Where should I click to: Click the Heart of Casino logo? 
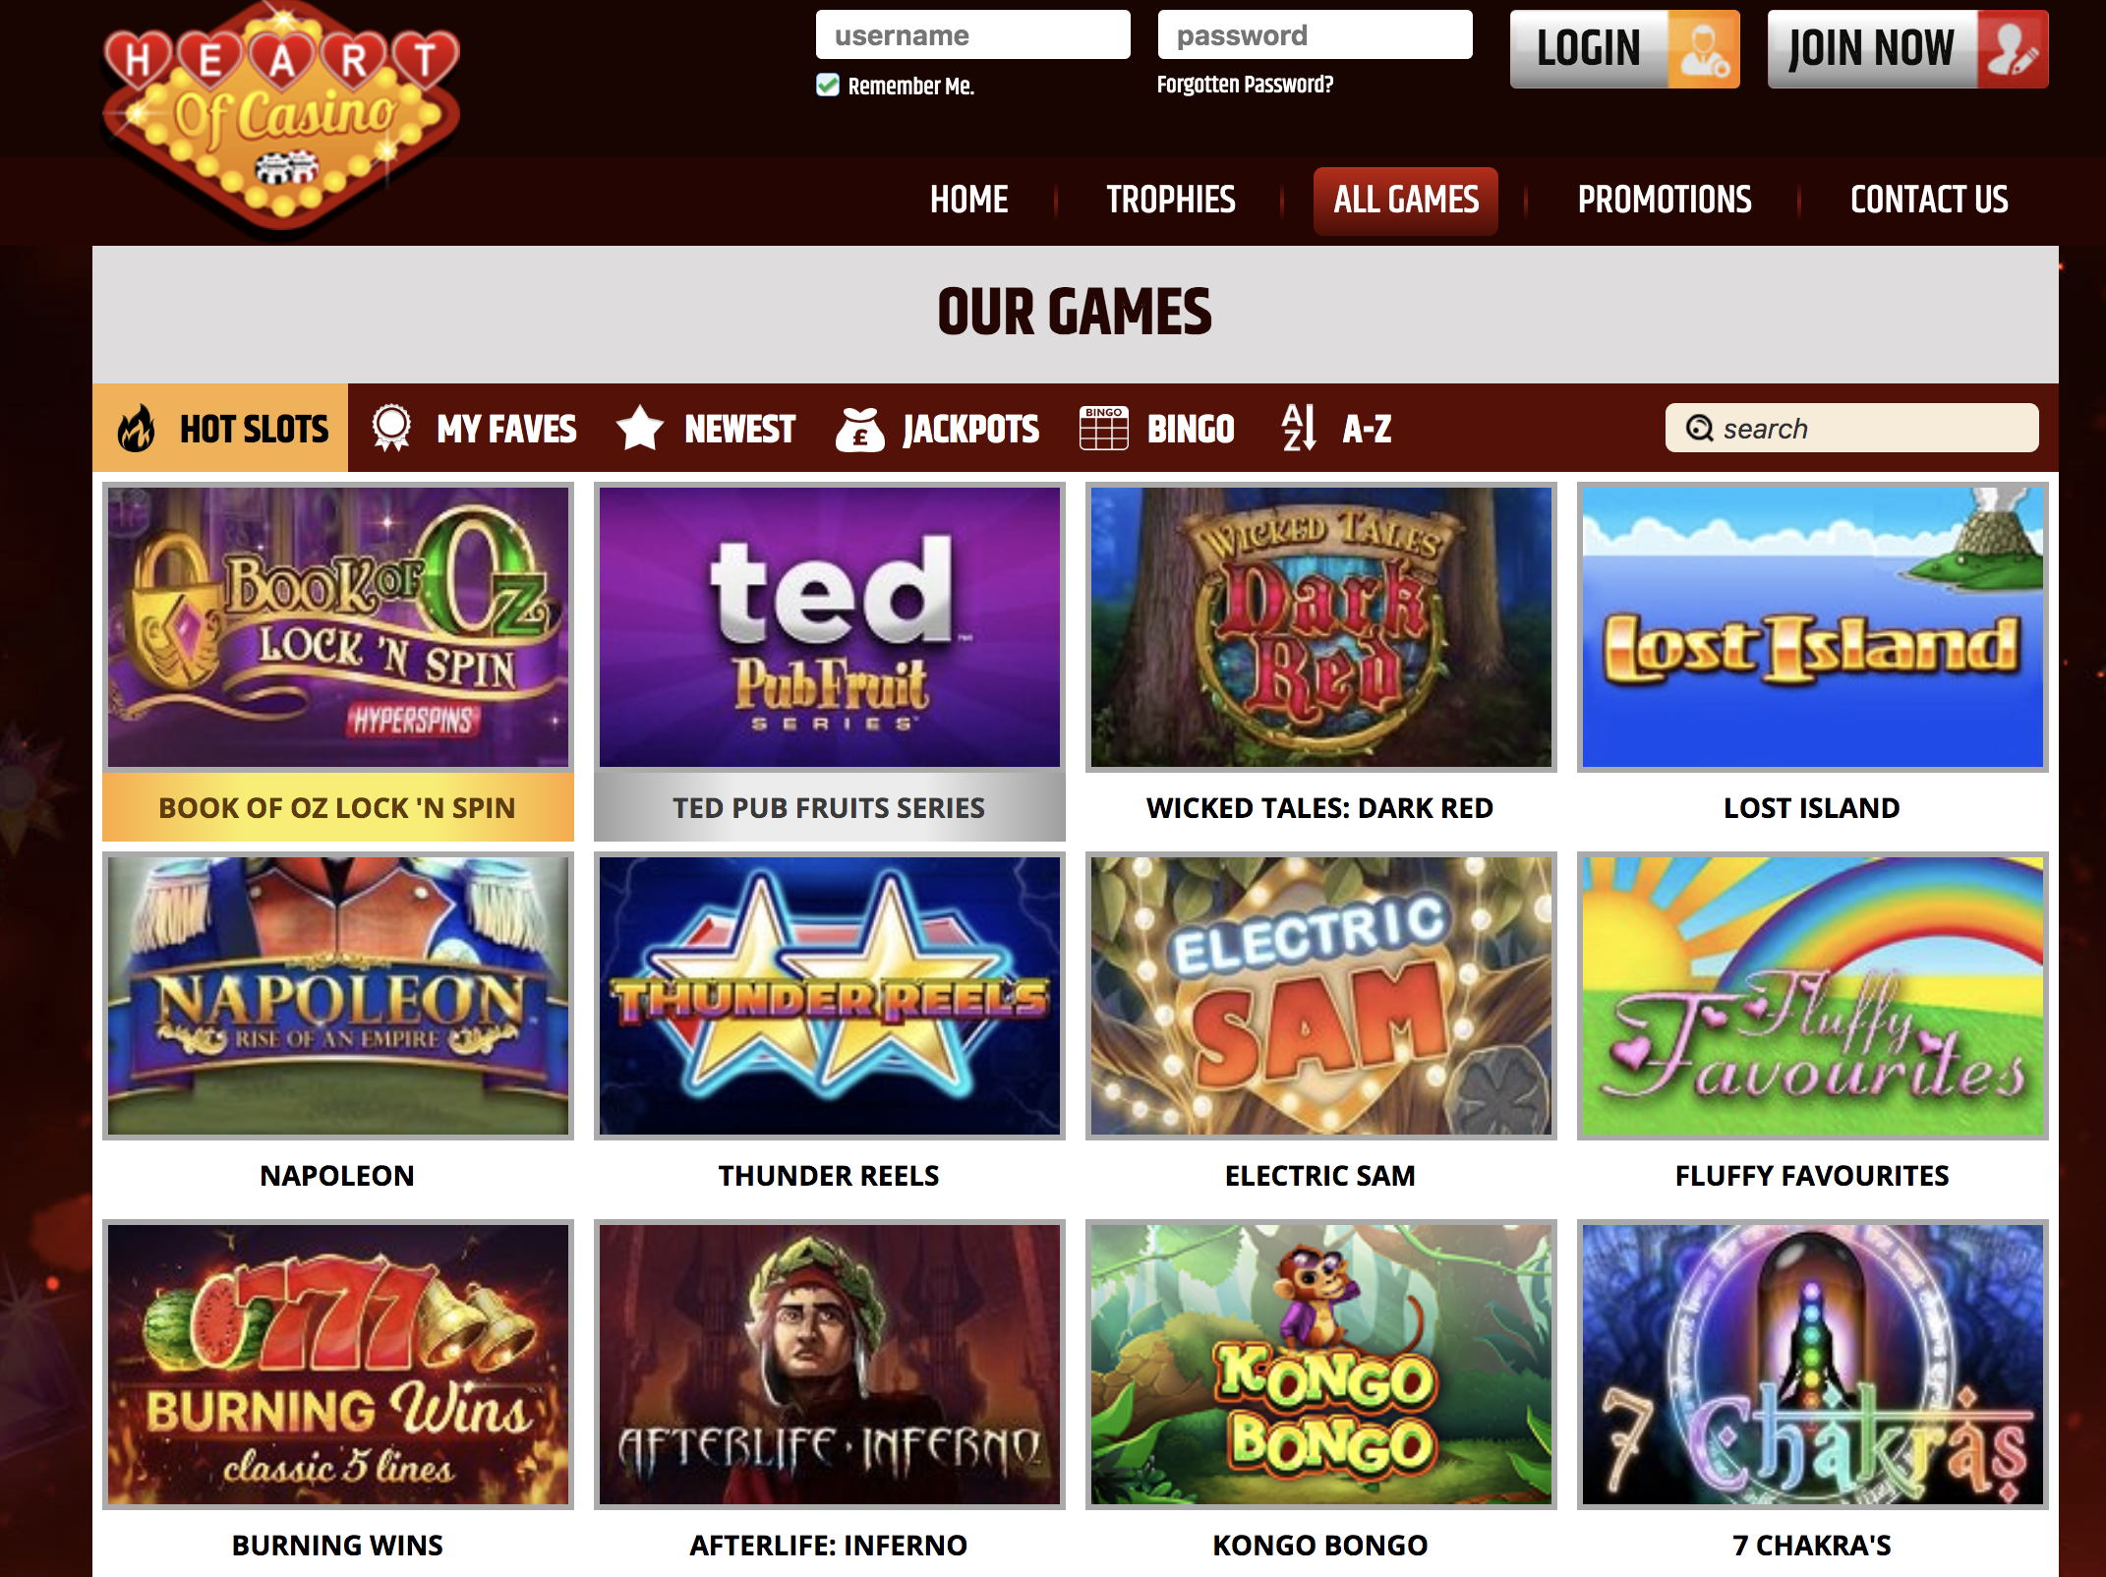pos(282,118)
